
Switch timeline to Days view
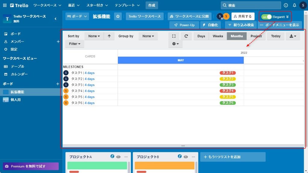coord(201,36)
